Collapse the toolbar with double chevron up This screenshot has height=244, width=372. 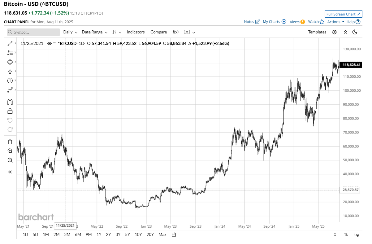[x=346, y=32]
